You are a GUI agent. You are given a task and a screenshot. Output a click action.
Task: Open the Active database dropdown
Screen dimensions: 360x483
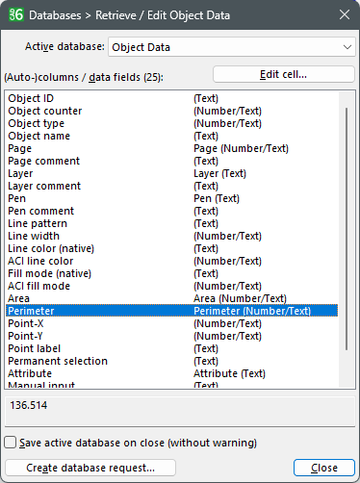[232, 47]
